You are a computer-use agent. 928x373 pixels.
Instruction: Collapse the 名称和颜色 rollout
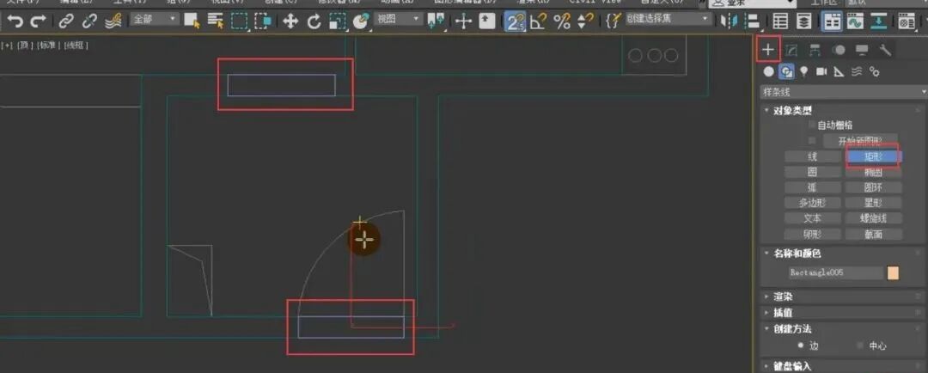tap(844, 254)
